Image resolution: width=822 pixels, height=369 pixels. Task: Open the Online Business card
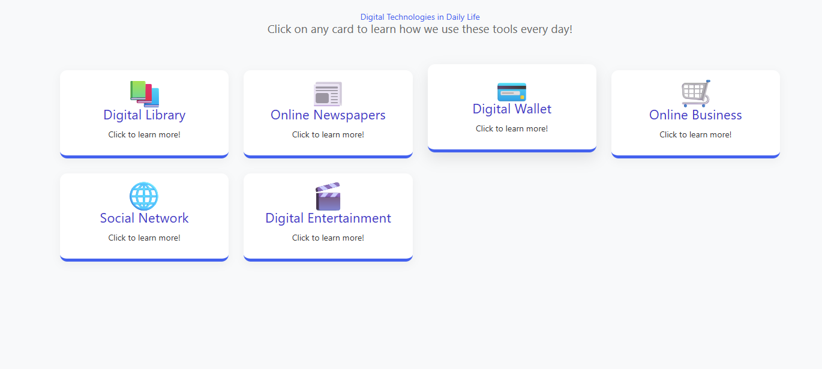coord(695,115)
